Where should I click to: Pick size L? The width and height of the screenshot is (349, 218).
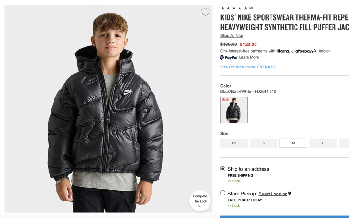coord(323,143)
